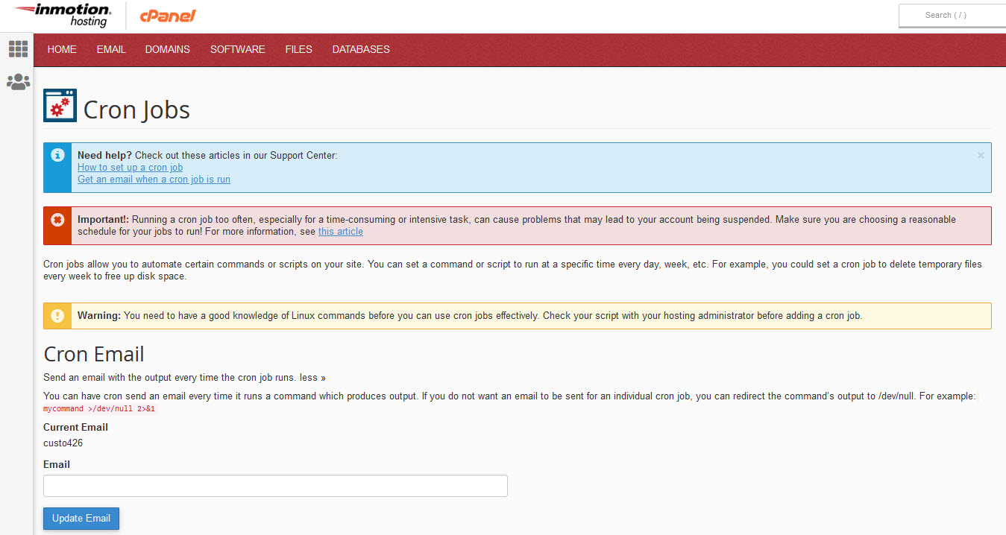
Task: Open User Manager from the sidebar people icon
Action: (x=18, y=82)
